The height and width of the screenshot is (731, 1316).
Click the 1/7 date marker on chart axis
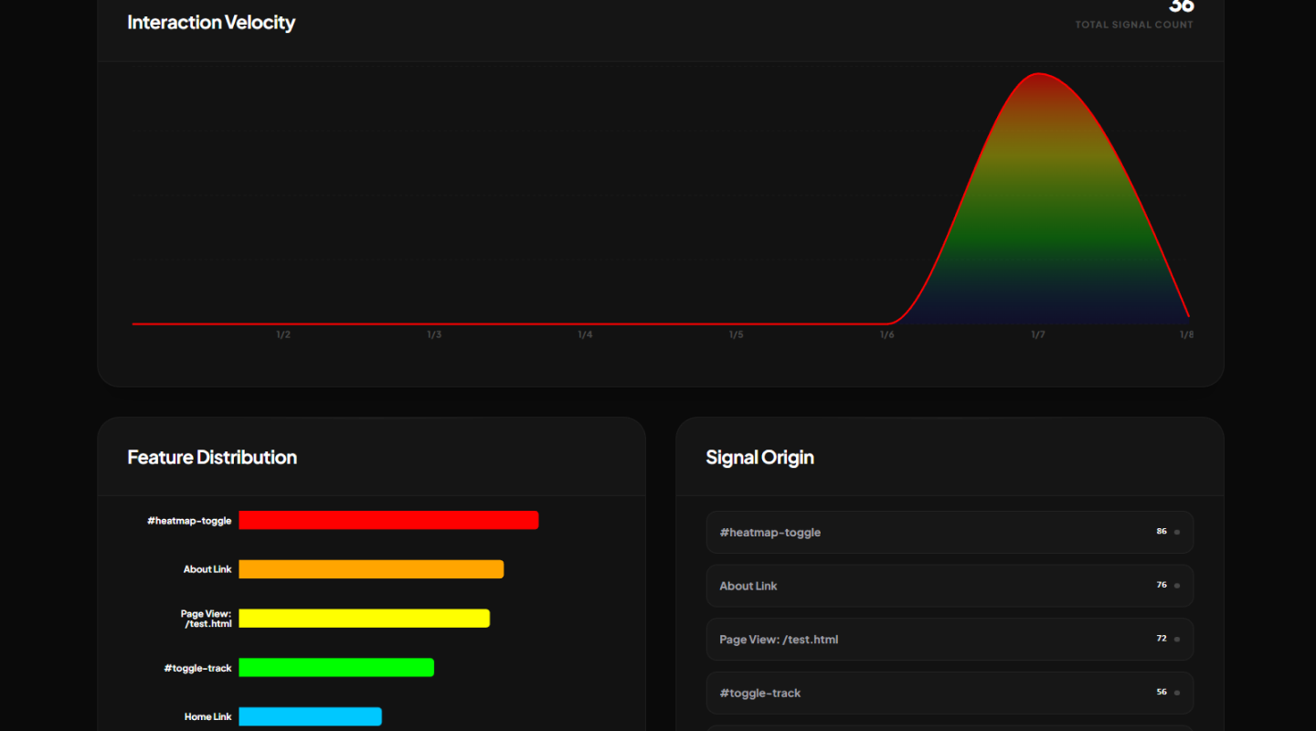(x=1038, y=334)
